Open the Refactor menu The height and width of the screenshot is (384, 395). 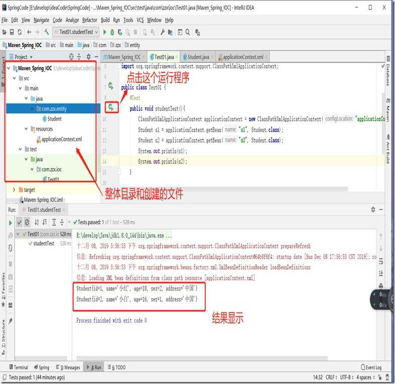tap(90, 20)
